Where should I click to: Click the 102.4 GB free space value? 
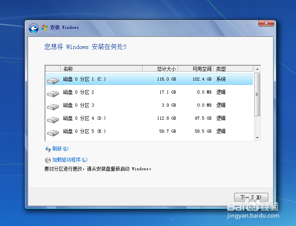point(202,79)
